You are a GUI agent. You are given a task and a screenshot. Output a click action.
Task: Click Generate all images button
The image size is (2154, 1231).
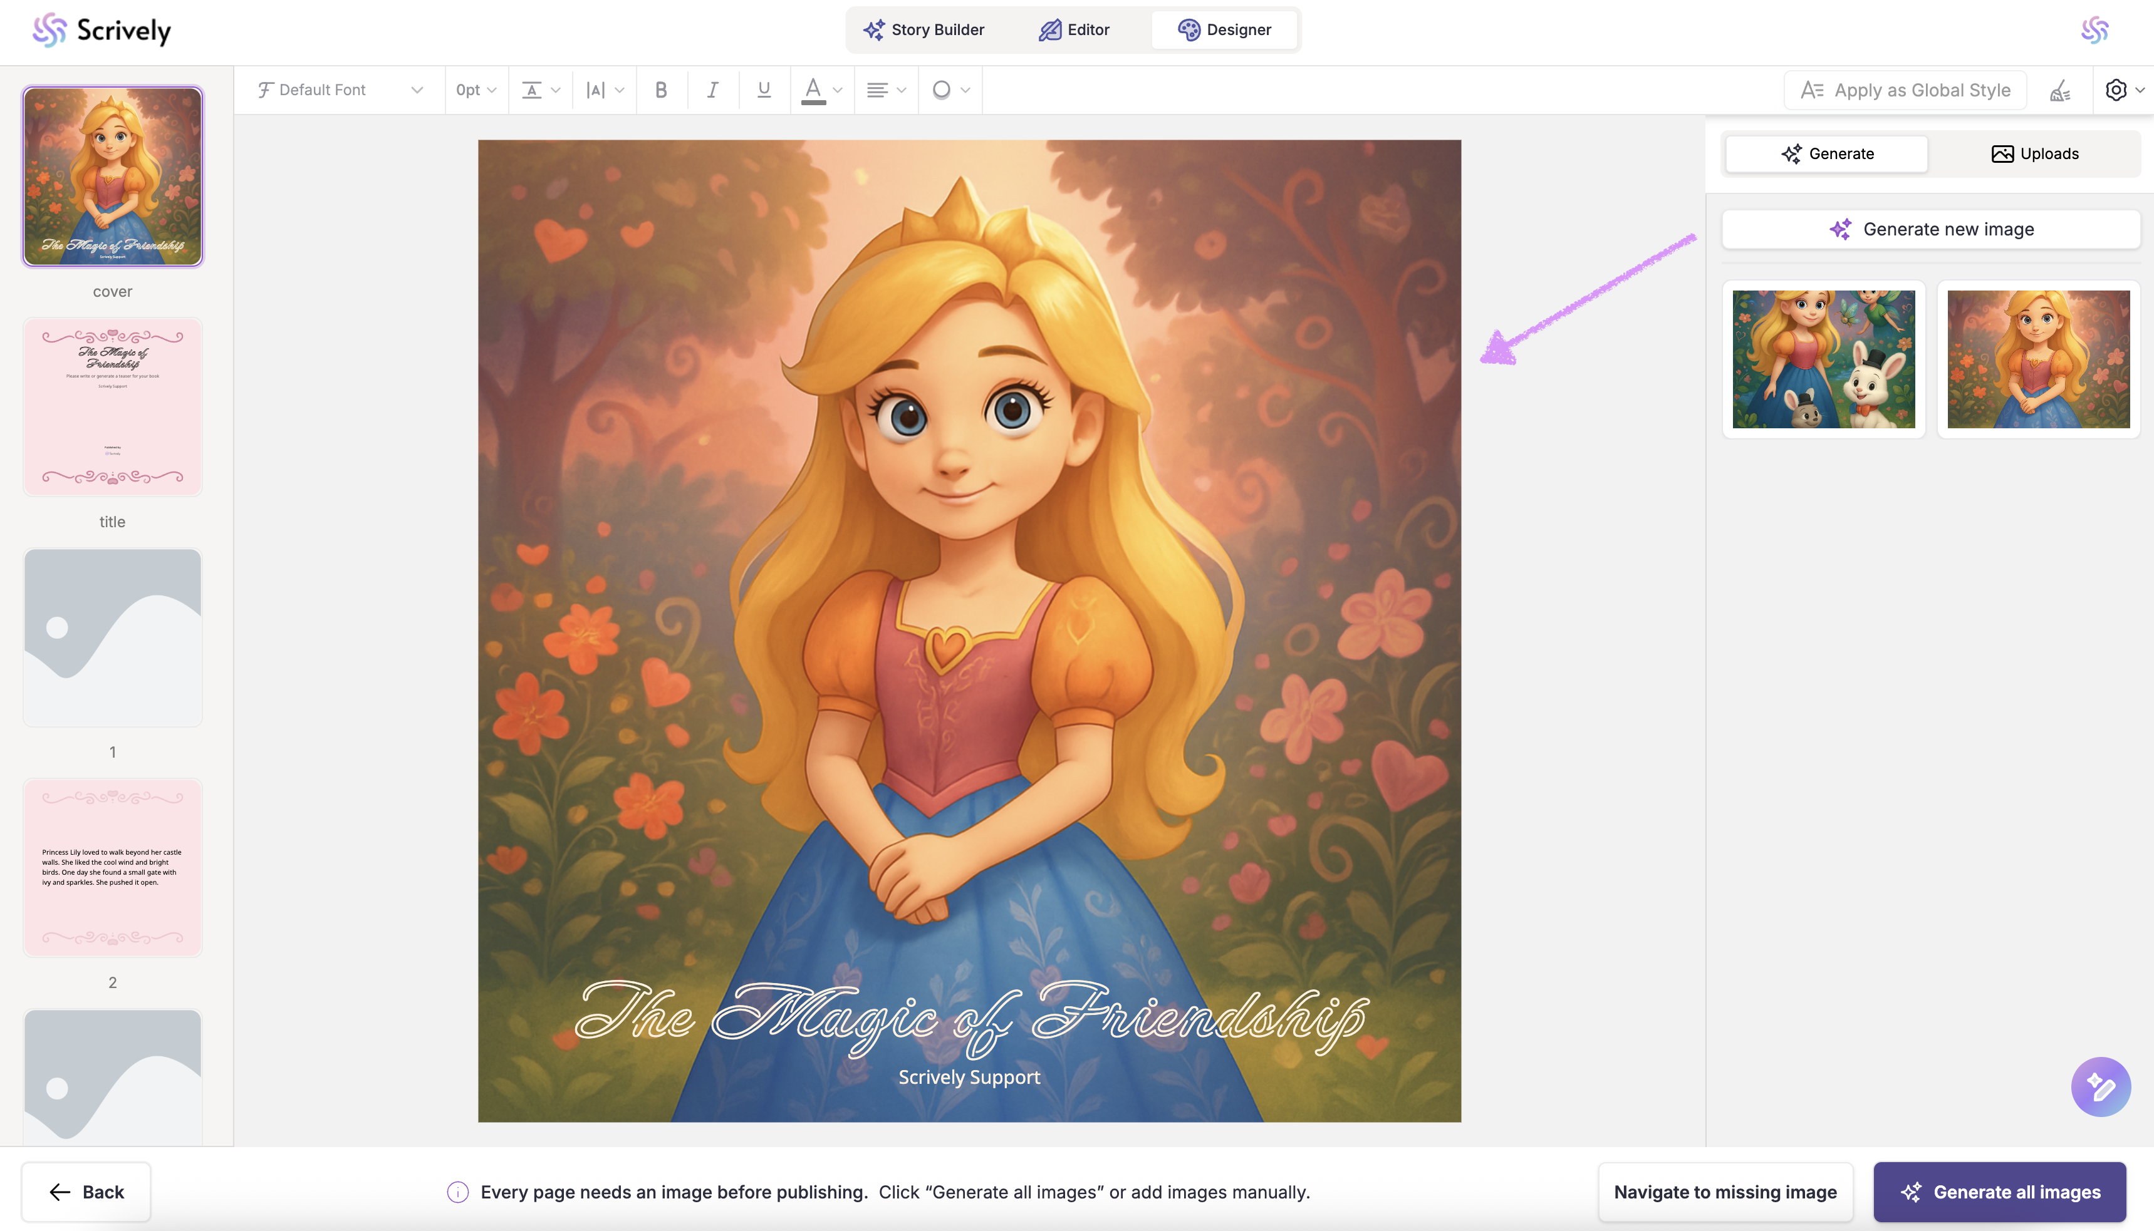pos(1999,1192)
